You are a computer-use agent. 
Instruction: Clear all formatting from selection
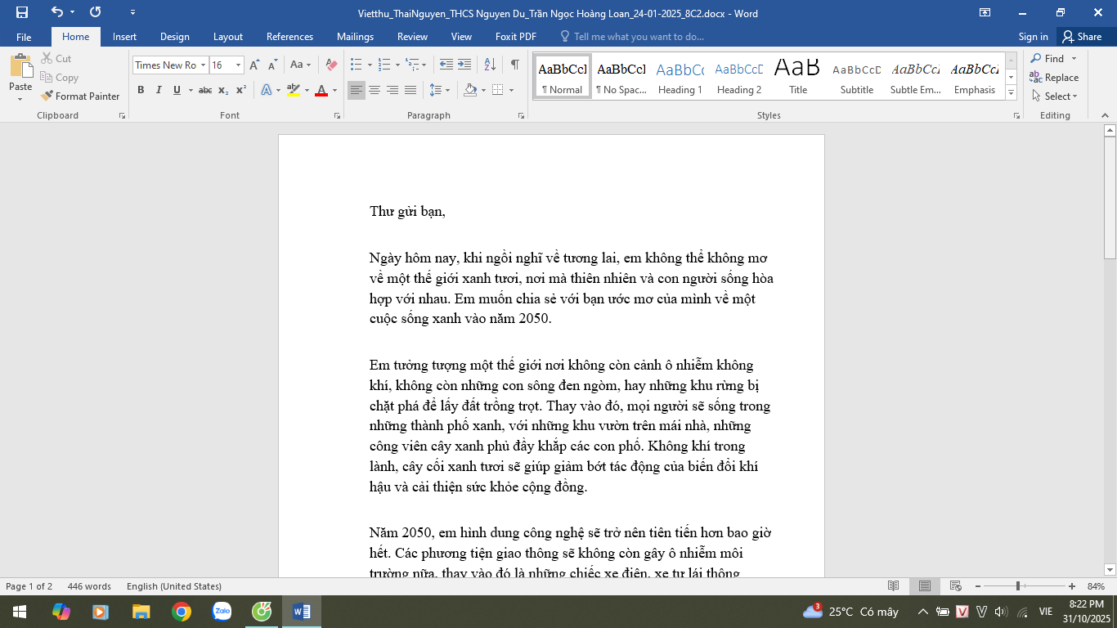pyautogui.click(x=331, y=65)
